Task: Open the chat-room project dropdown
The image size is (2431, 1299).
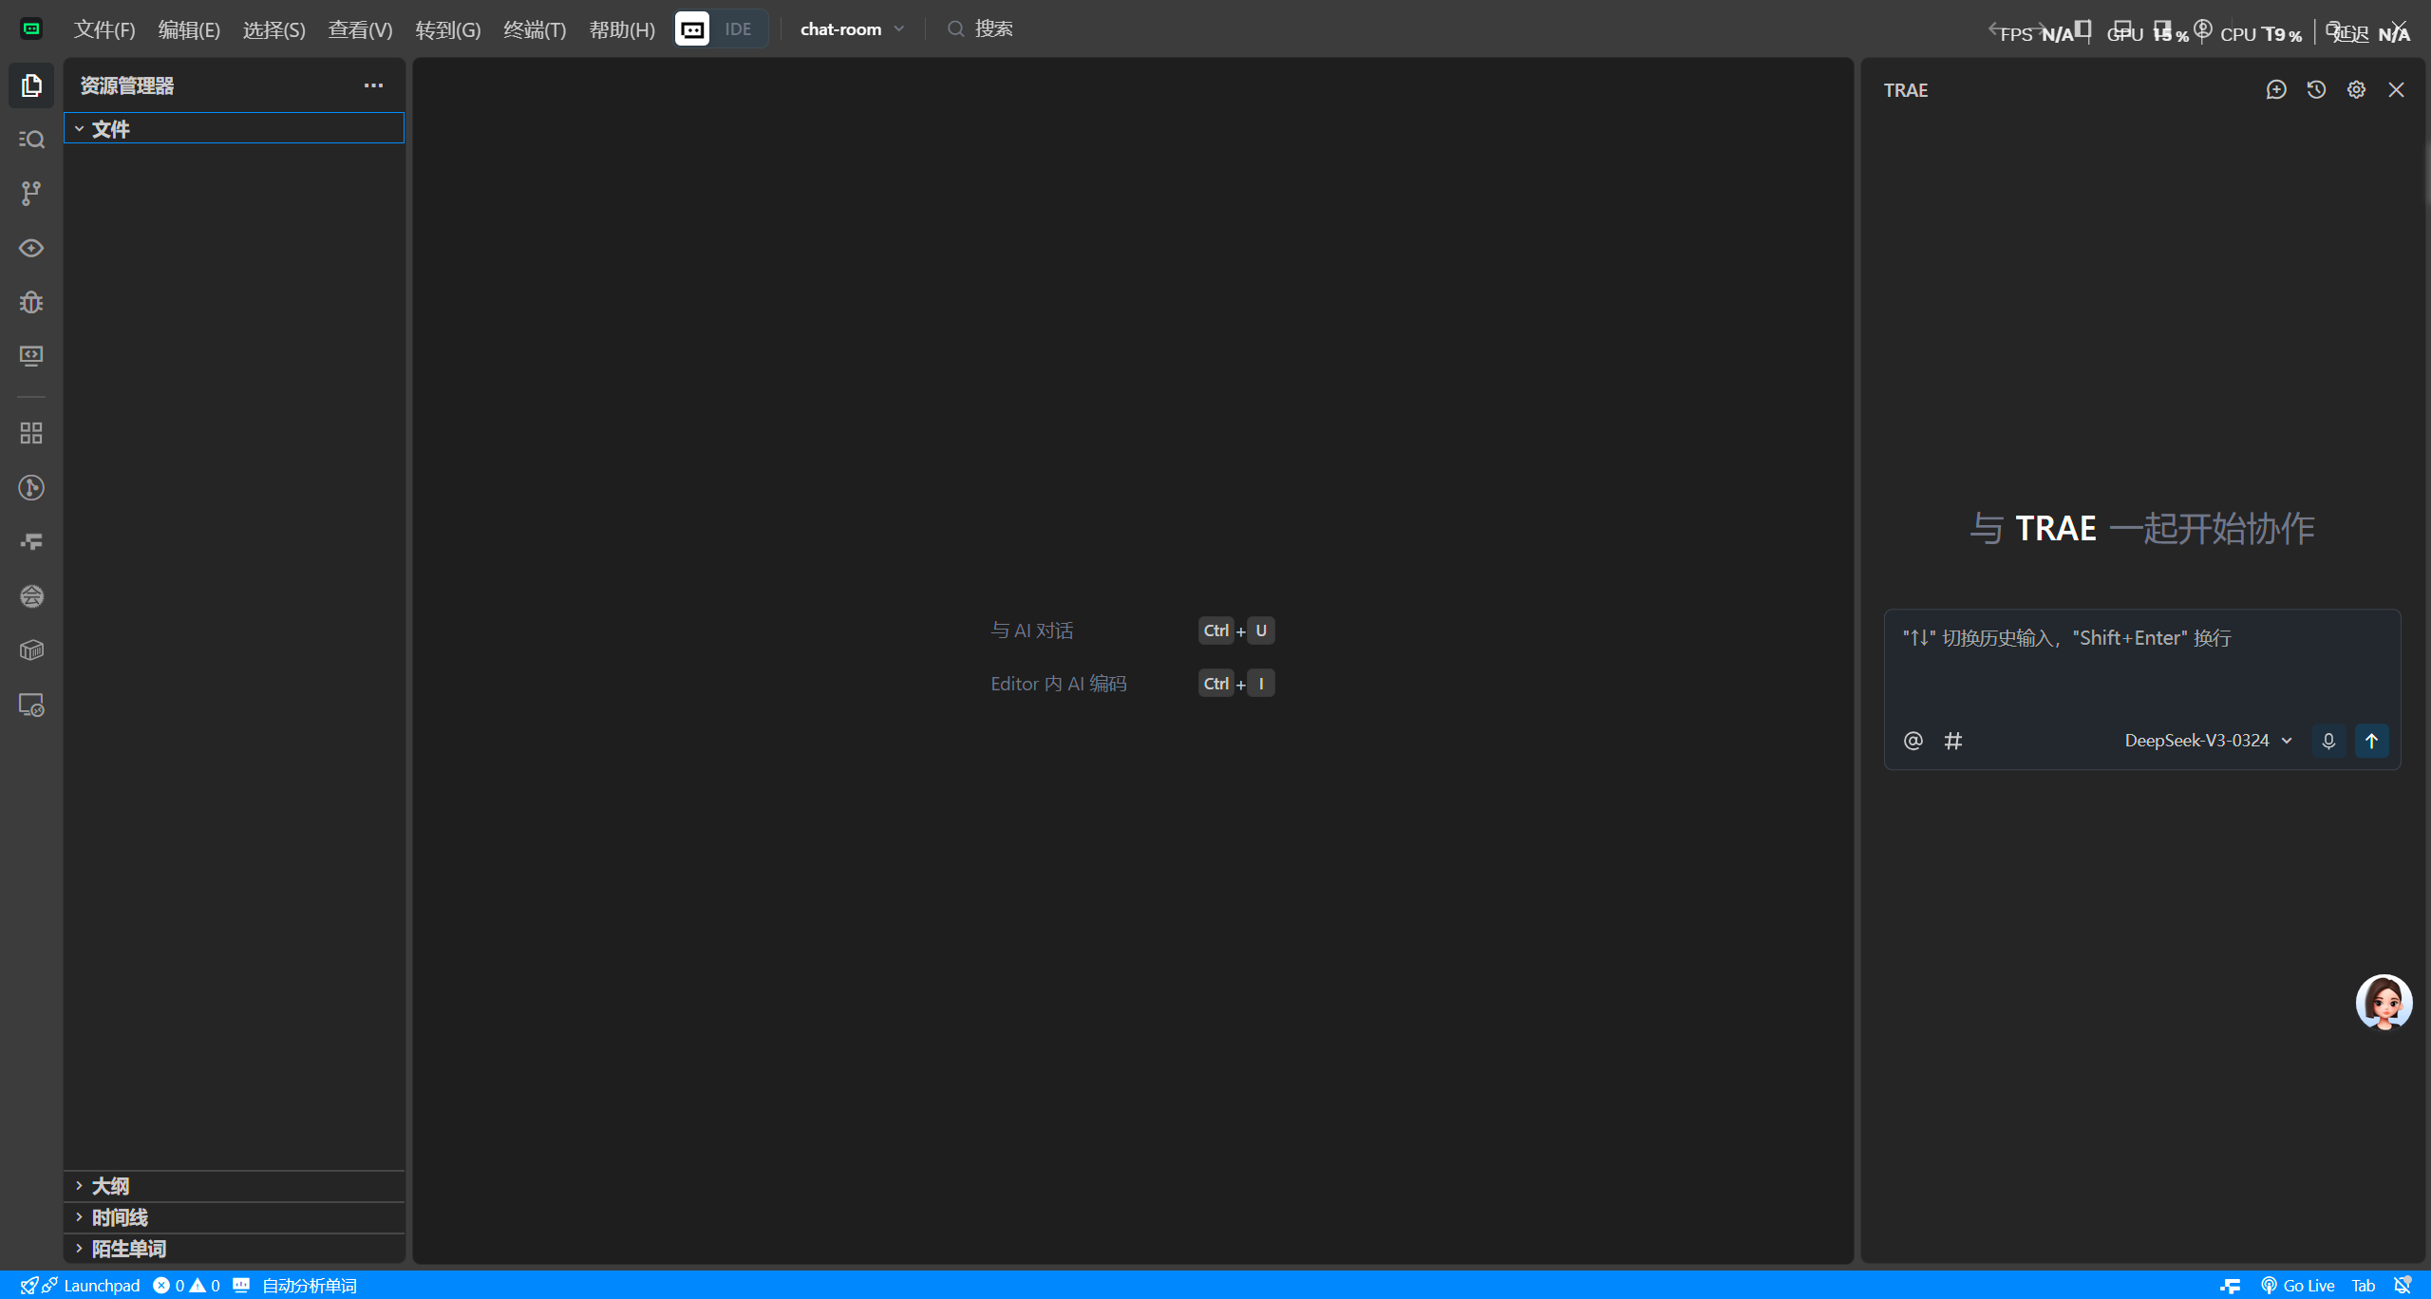Action: pos(852,29)
